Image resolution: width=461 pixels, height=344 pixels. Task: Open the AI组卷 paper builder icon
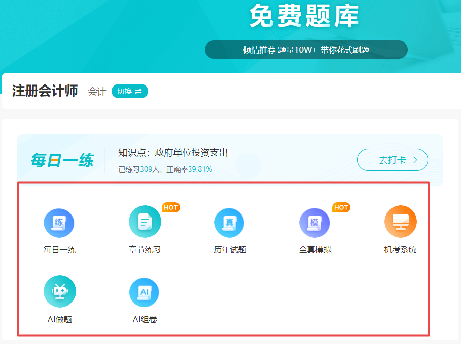coord(145,291)
